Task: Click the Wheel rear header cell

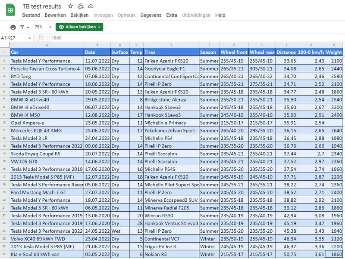Action: 262,52
